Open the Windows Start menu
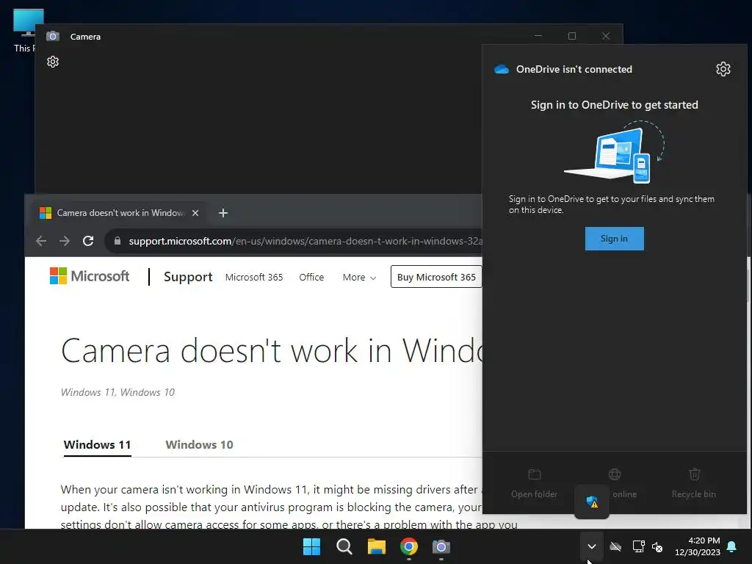The width and height of the screenshot is (752, 564). pyautogui.click(x=311, y=546)
